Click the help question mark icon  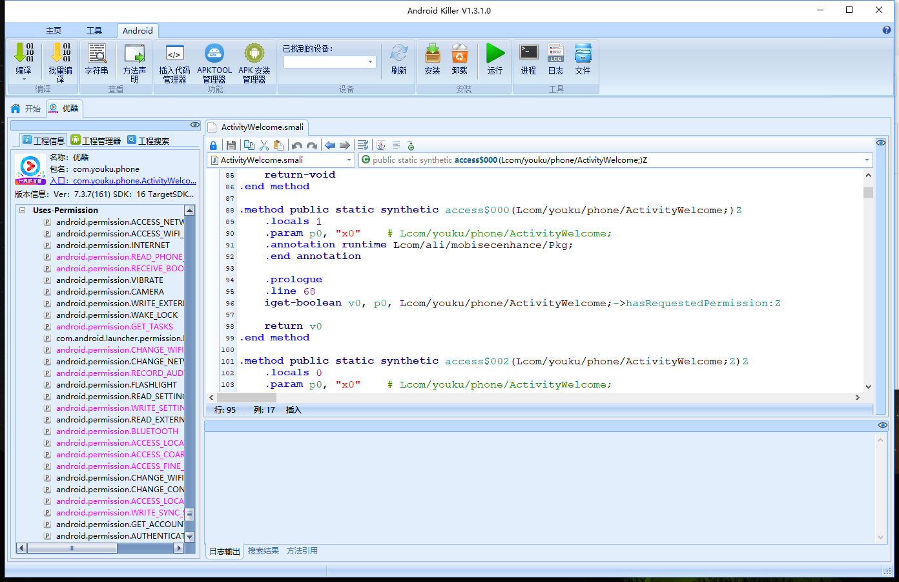coord(887,30)
